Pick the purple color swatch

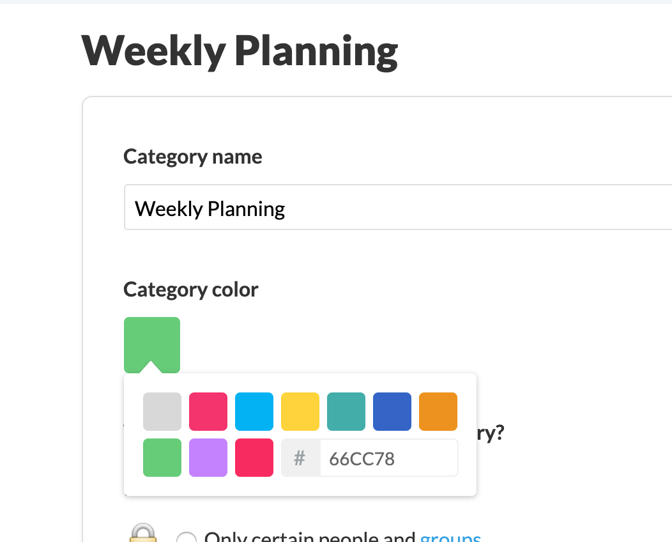pos(208,458)
